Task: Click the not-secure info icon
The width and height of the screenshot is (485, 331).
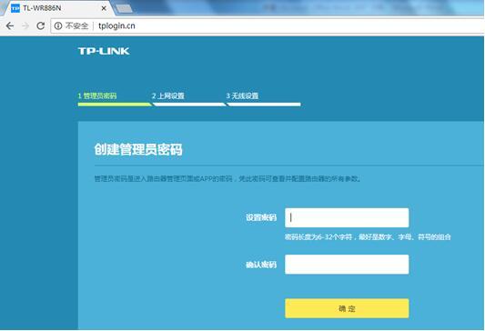Action: [x=58, y=25]
